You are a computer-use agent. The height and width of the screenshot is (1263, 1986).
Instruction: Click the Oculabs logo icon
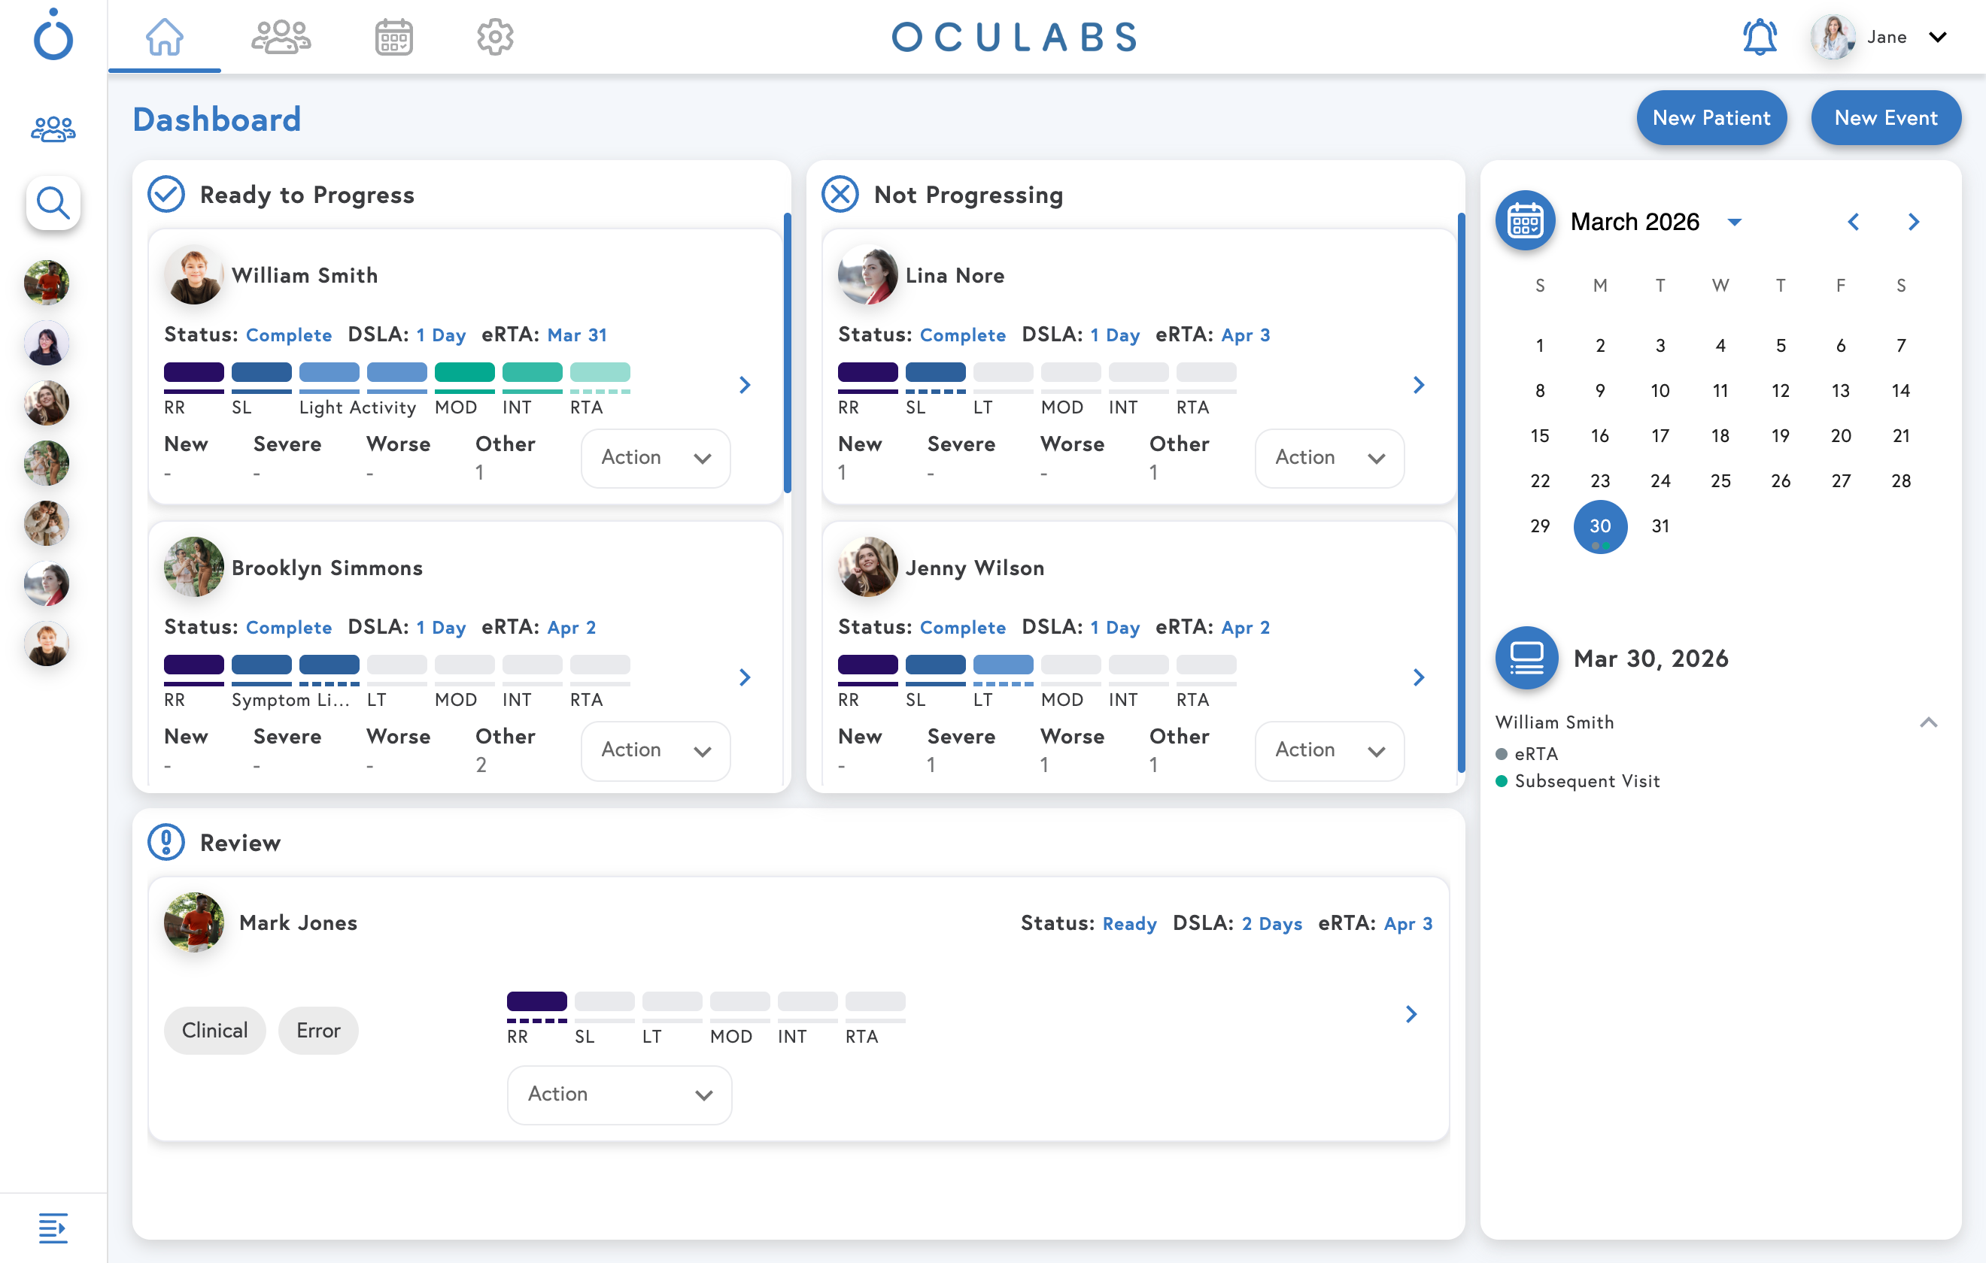53,35
